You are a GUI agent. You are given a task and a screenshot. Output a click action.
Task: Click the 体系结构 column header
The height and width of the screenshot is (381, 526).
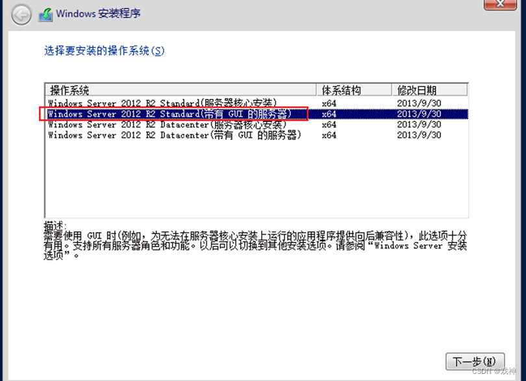tap(354, 90)
